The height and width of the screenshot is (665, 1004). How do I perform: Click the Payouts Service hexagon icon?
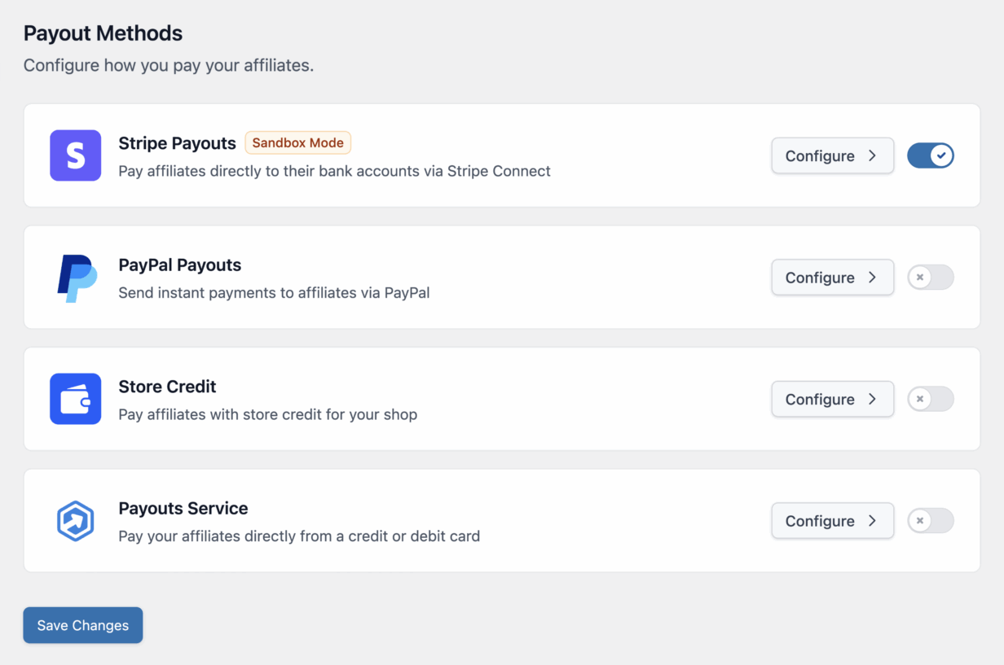pyautogui.click(x=75, y=521)
